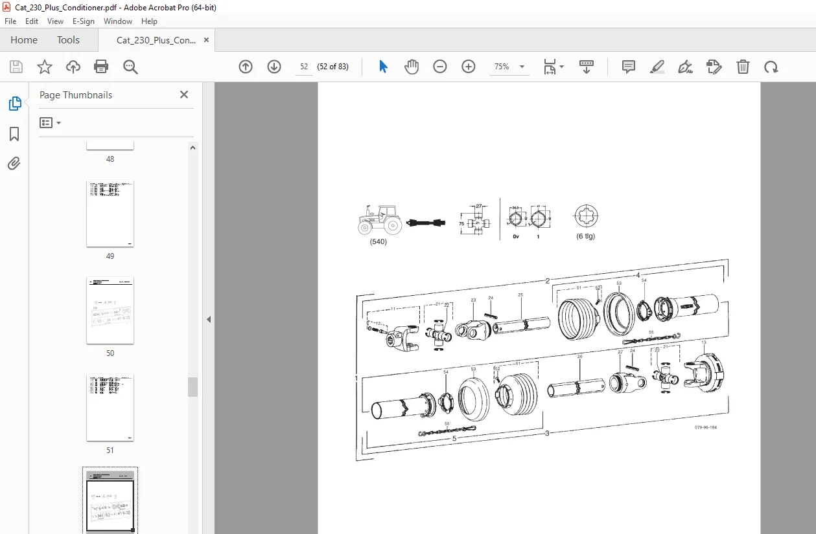Select the Hand pan tool
The height and width of the screenshot is (534, 816).
pyautogui.click(x=412, y=67)
